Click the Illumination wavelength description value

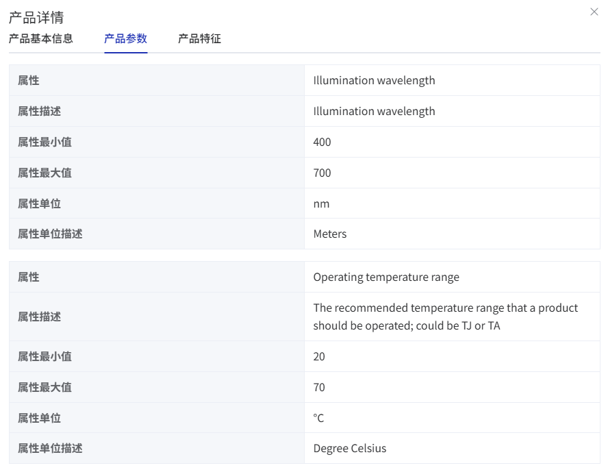tap(375, 111)
